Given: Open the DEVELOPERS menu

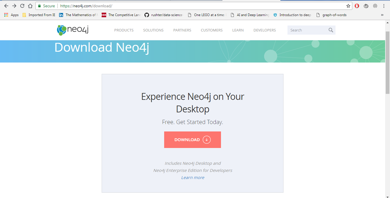Looking at the screenshot, I should (x=265, y=30).
